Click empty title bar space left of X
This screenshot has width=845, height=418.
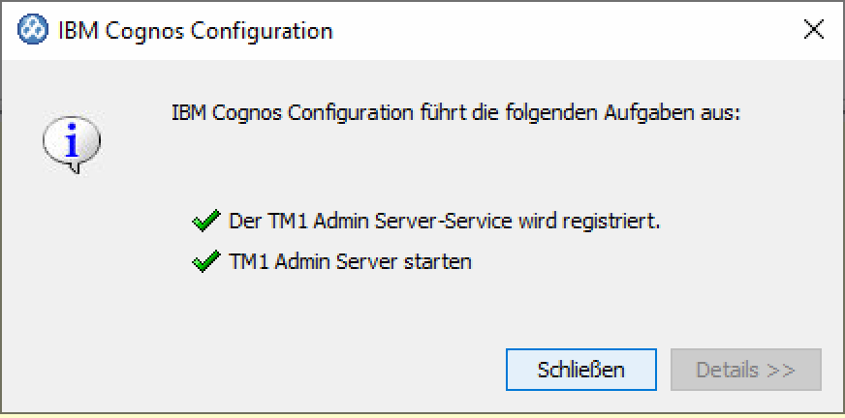point(581,30)
